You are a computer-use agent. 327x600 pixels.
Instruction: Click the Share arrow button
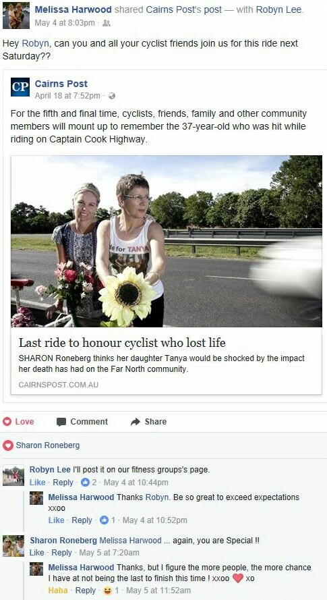(148, 422)
